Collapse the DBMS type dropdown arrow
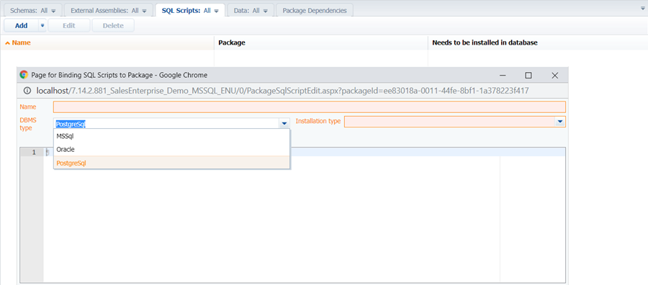The width and height of the screenshot is (648, 285). coord(284,123)
